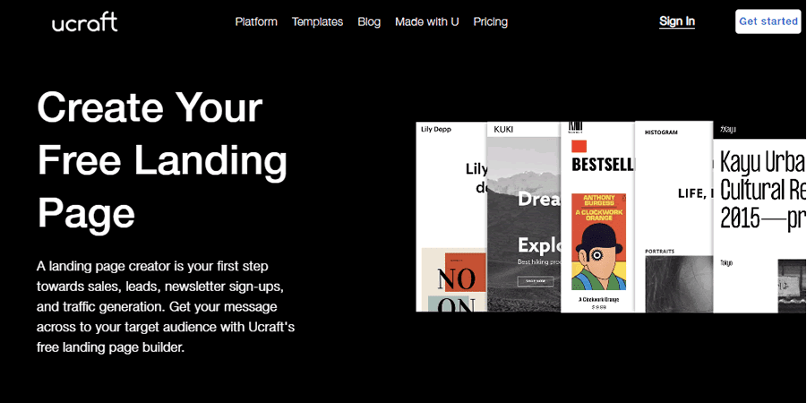
Task: Select the HISTOGRAM template preview
Action: pos(674,217)
